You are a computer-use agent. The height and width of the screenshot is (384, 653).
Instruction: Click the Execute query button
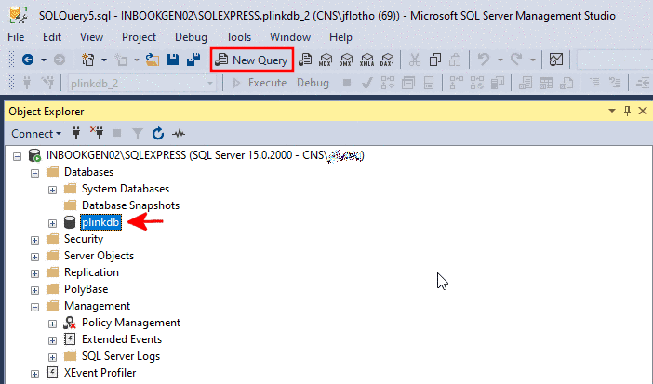coord(259,83)
